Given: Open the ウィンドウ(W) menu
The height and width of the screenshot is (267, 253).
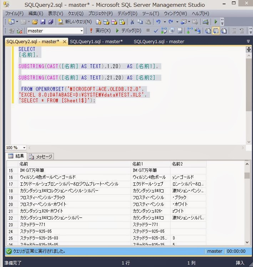Looking at the screenshot, I should pos(175,14).
